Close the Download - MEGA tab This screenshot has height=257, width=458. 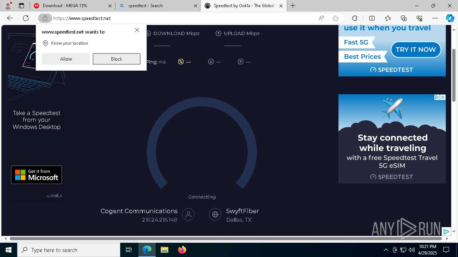(x=110, y=6)
